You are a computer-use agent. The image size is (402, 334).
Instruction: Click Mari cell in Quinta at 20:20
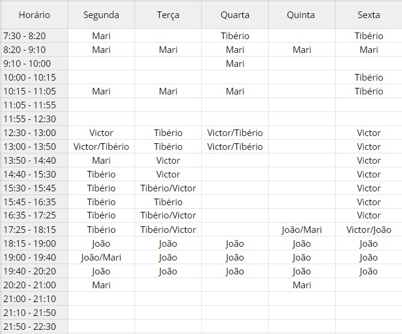click(x=302, y=285)
